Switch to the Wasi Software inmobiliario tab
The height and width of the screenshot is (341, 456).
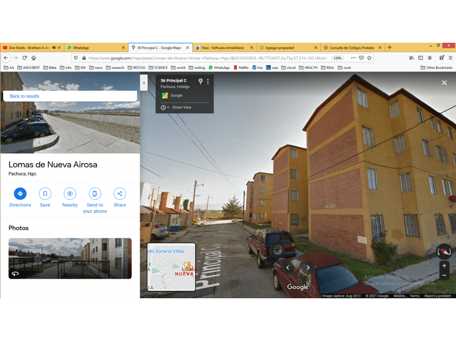[x=223, y=47]
